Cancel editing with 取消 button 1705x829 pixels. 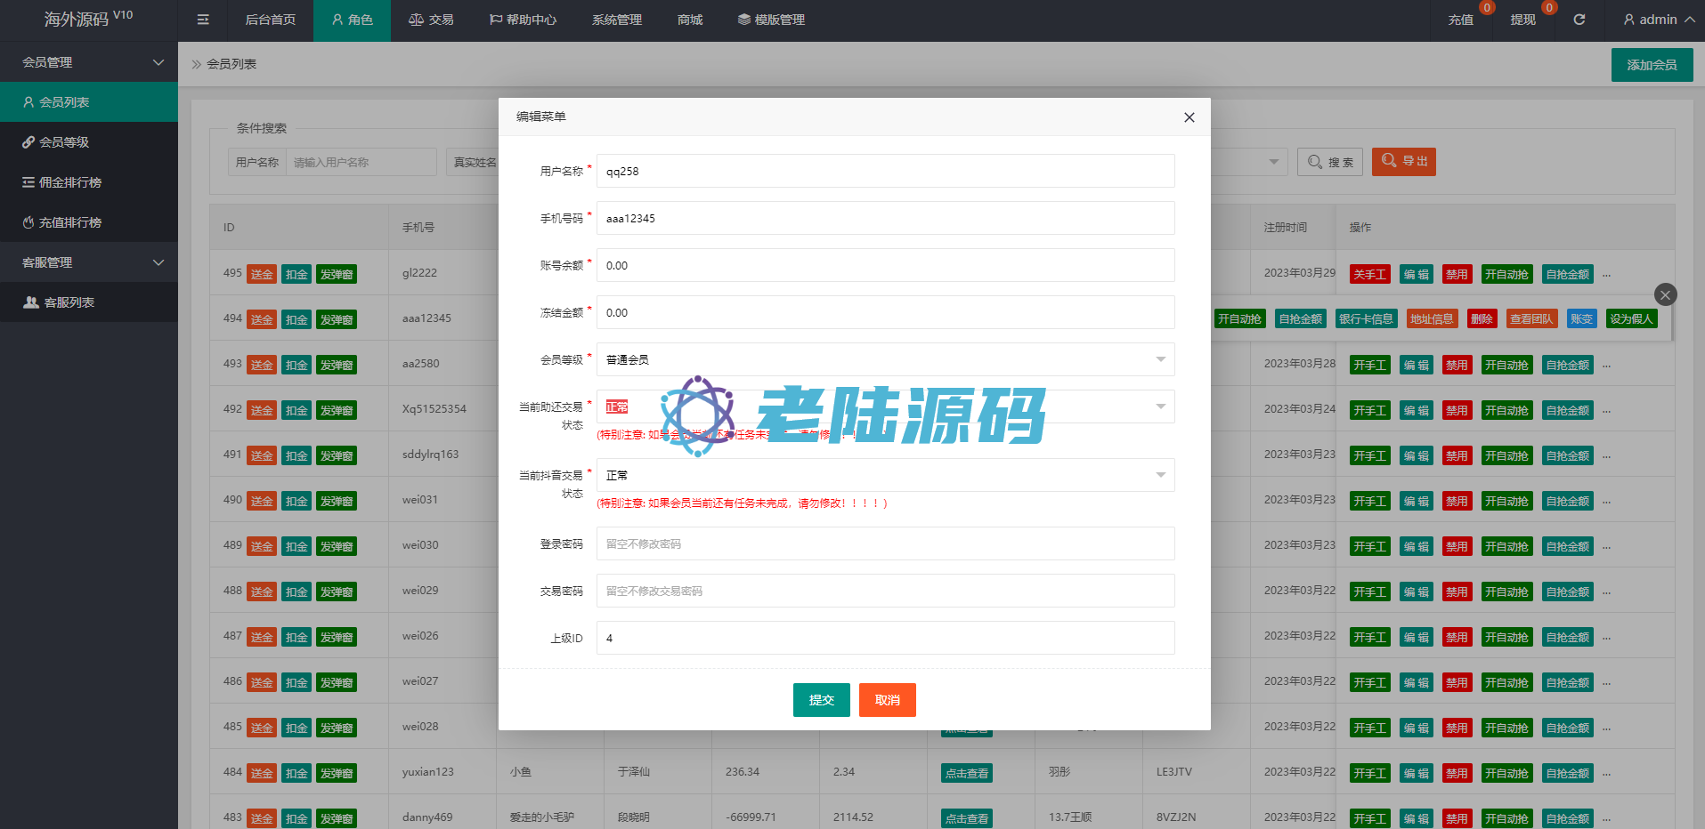pyautogui.click(x=888, y=700)
